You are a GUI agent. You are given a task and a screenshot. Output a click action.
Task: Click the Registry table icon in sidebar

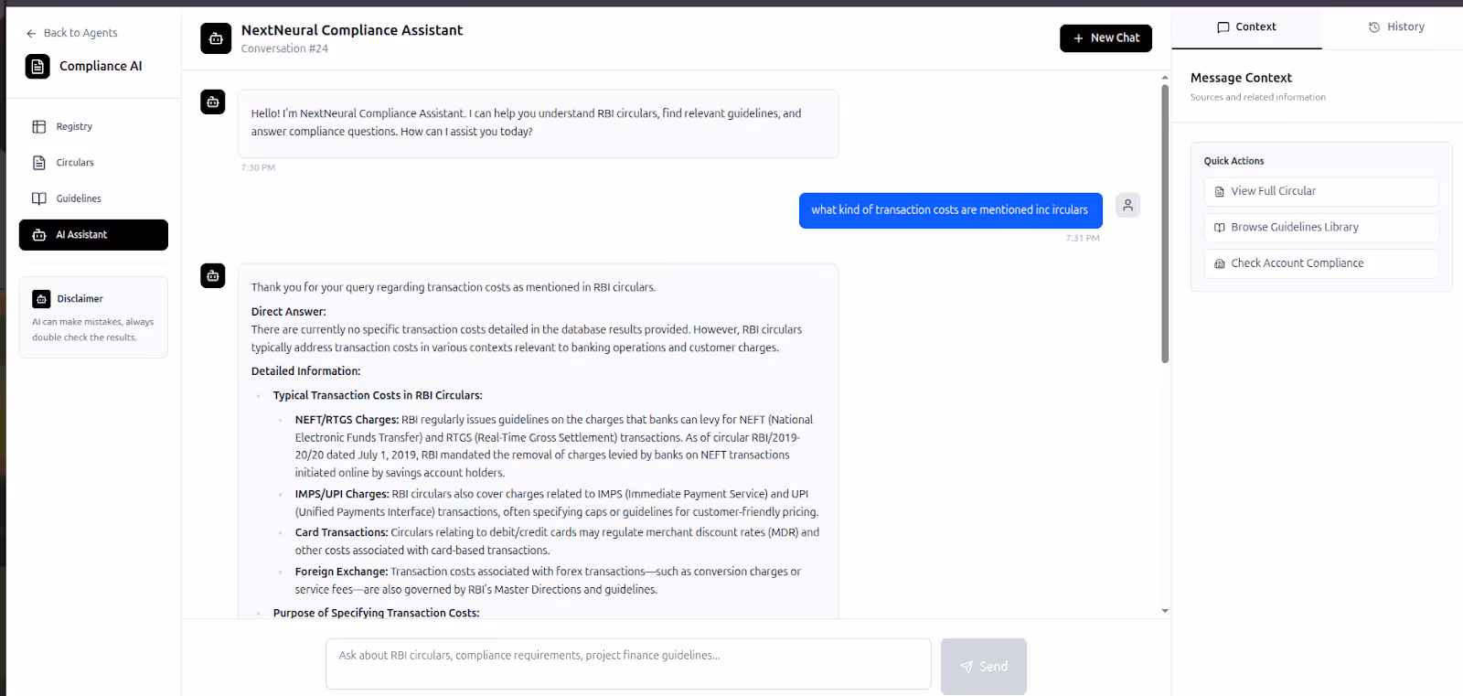(39, 127)
